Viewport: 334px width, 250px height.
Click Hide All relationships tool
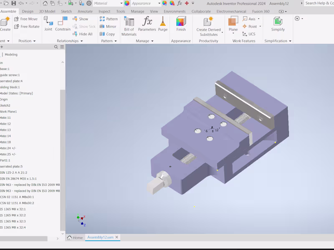(x=83, y=34)
